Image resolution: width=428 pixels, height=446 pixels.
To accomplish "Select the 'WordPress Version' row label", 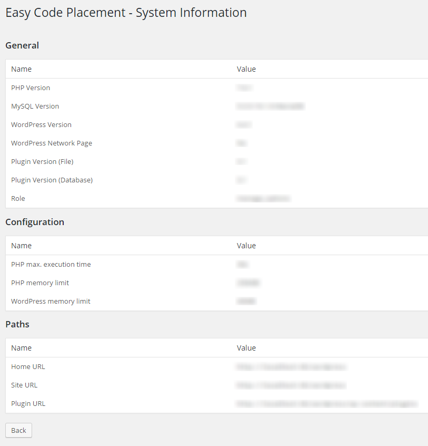I will pos(41,125).
